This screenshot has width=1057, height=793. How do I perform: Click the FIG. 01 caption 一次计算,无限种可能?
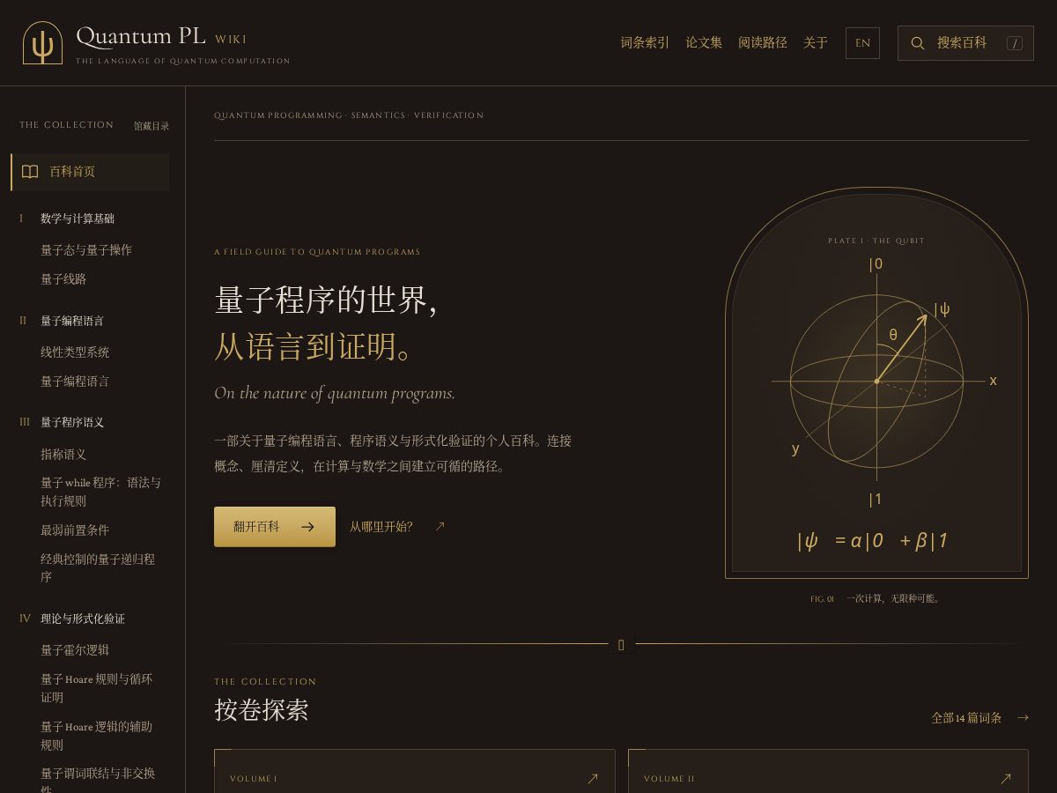pyautogui.click(x=876, y=599)
